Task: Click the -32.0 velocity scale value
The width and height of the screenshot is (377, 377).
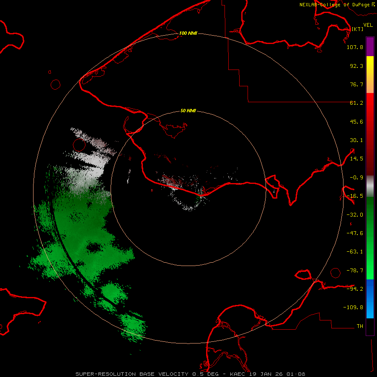Action: coord(355,215)
